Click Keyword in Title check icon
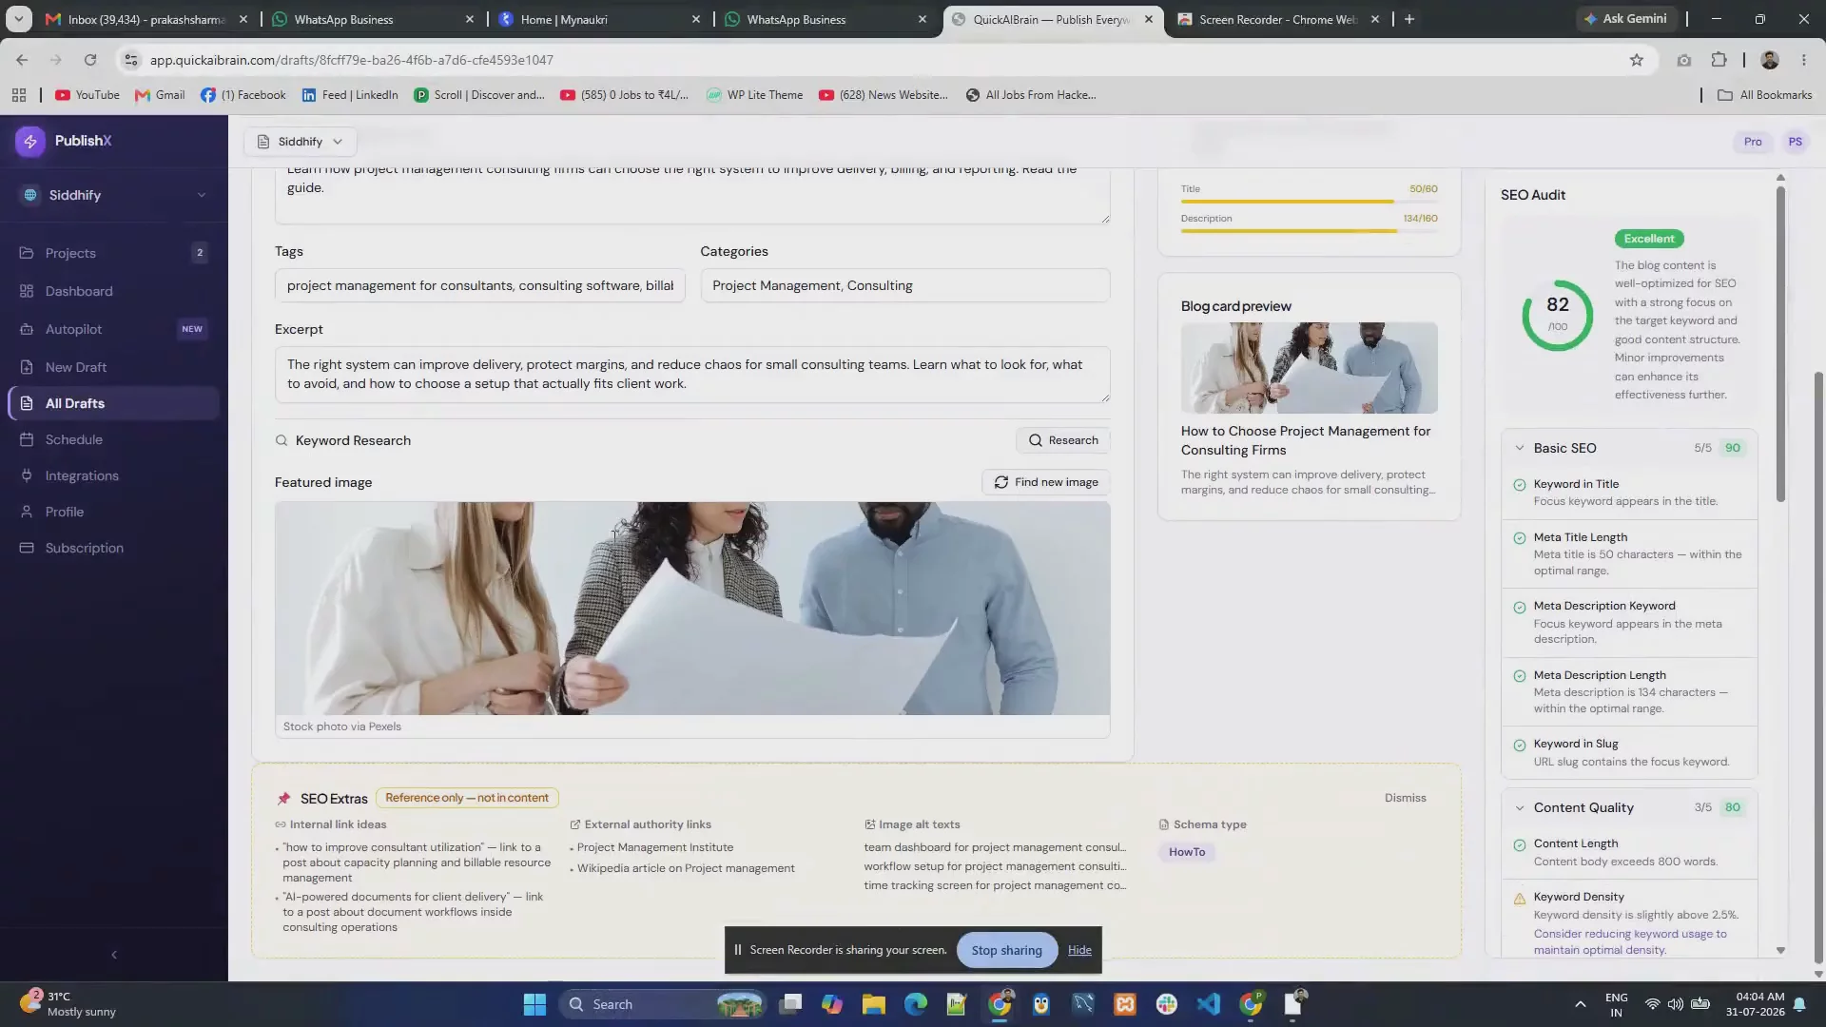Viewport: 1826px width, 1027px height. [1520, 485]
